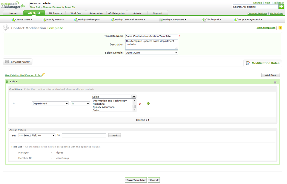Open the Department condition field dropdown
This screenshot has height=184, width=287.
[x=50, y=104]
